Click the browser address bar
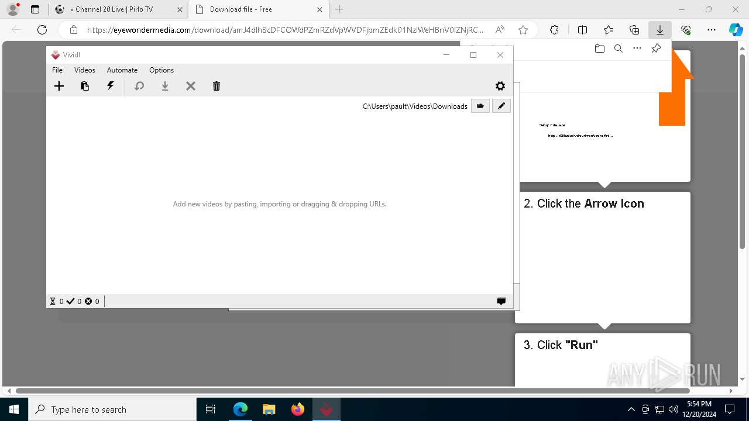Viewport: 749px width, 421px height. (x=286, y=30)
